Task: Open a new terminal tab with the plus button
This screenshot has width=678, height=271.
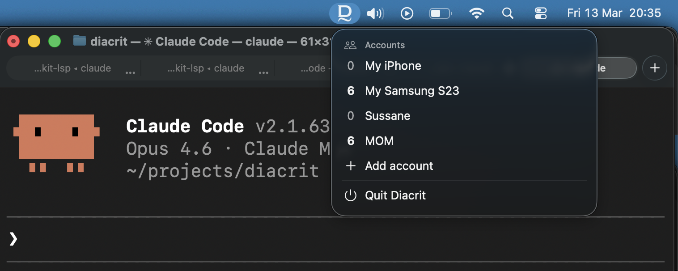Action: (x=654, y=68)
